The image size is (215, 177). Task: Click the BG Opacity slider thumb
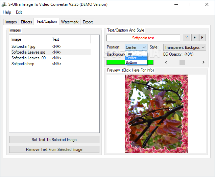182,62
